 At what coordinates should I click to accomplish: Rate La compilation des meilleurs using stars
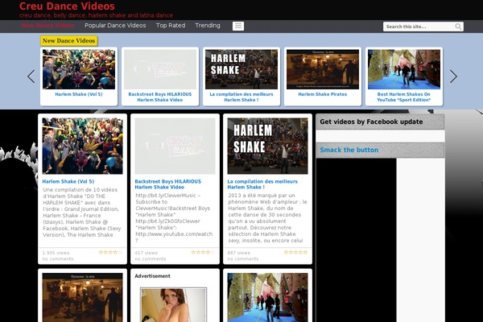295,252
